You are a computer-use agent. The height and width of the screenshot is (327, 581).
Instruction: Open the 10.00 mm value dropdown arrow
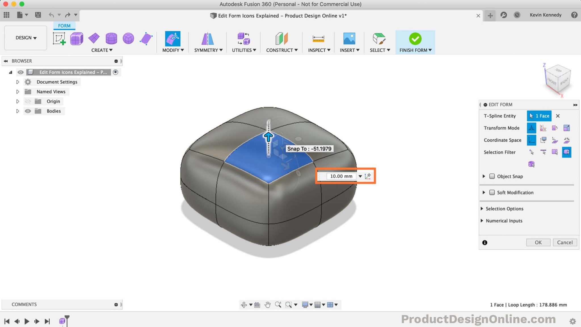click(360, 176)
